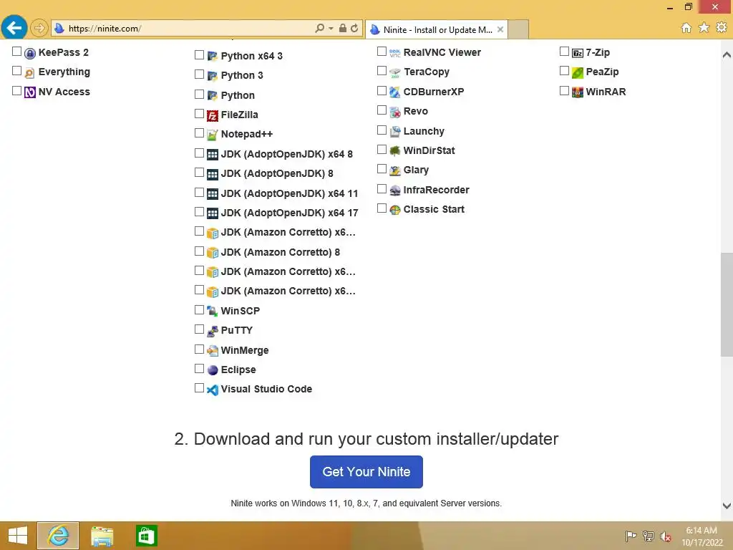Click the vertical scrollbar thumb
This screenshot has height=550, width=733.
[727, 304]
